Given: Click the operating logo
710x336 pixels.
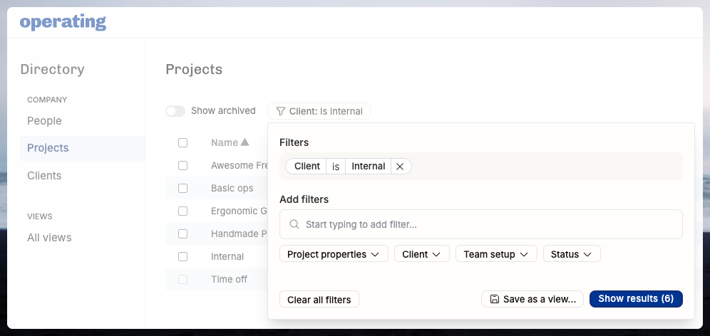Looking at the screenshot, I should click(x=63, y=23).
